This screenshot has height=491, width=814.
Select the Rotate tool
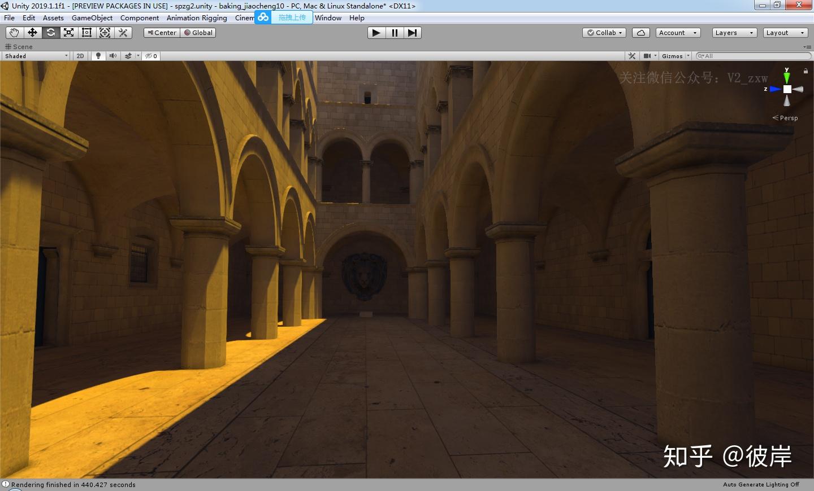point(50,33)
